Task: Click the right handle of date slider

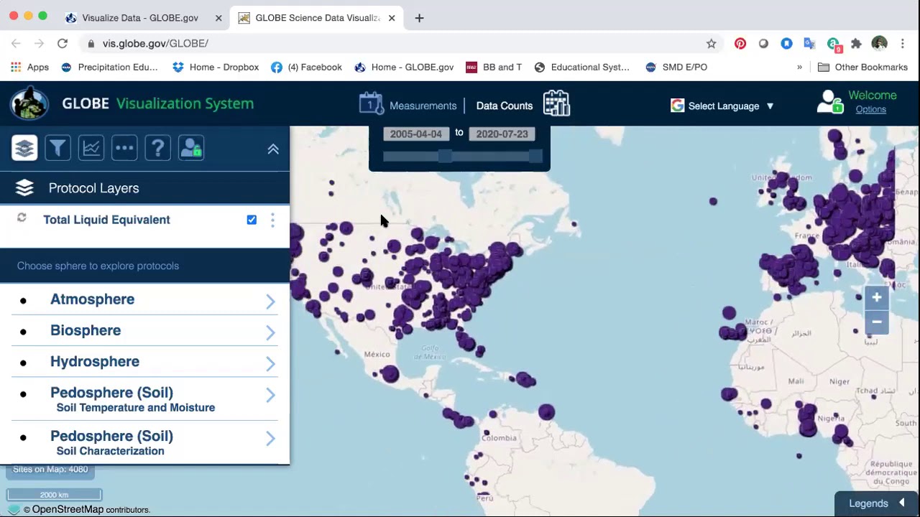Action: point(535,156)
